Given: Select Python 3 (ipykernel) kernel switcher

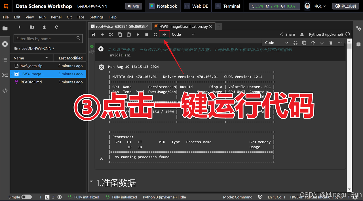Looking at the screenshot, I should click(x=326, y=34).
